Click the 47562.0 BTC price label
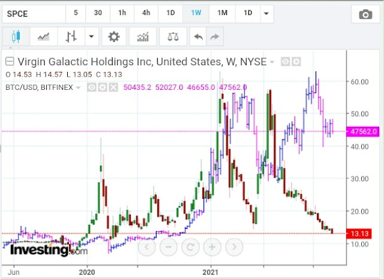The width and height of the screenshot is (384, 279). tap(363, 132)
